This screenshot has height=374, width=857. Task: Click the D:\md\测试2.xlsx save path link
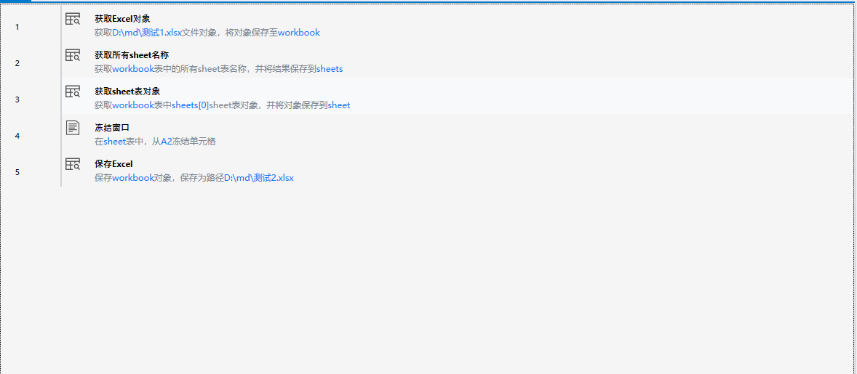(258, 178)
